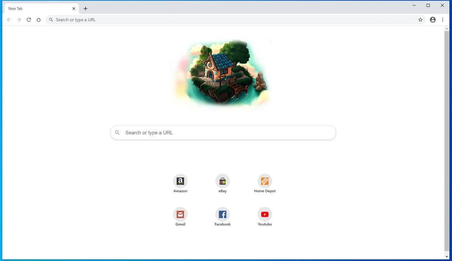Open the eBay shortcut icon

222,181
